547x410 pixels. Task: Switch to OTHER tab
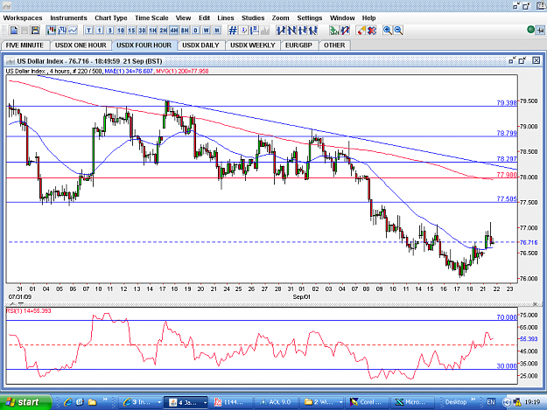pyautogui.click(x=334, y=45)
